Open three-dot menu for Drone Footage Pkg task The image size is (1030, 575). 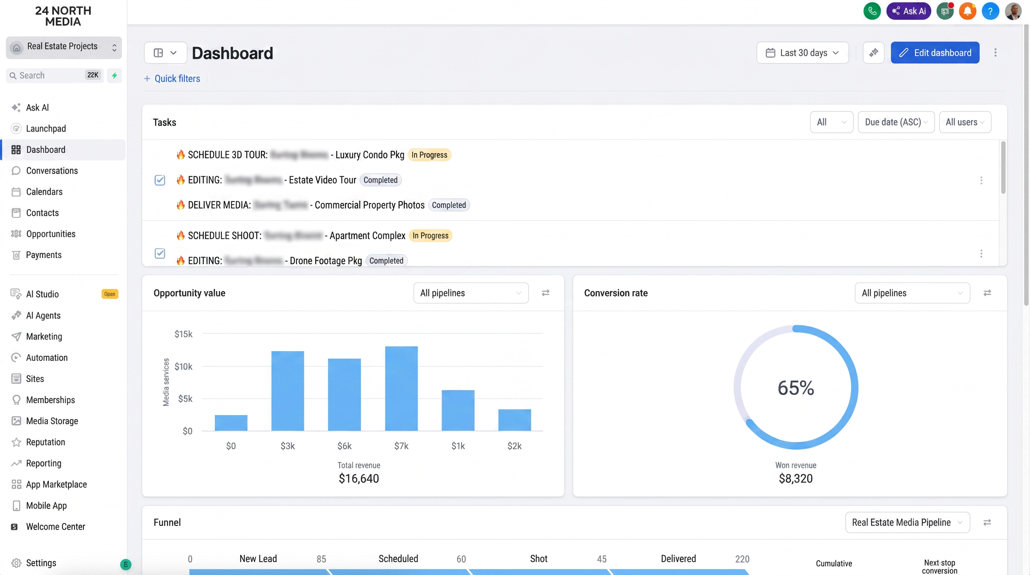pos(981,253)
